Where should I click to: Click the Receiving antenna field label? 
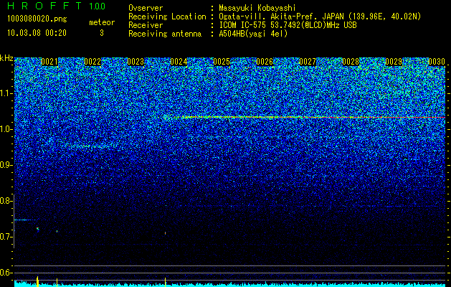tap(165, 34)
